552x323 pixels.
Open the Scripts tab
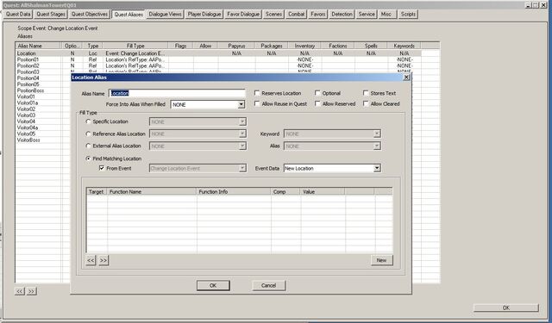click(x=408, y=15)
